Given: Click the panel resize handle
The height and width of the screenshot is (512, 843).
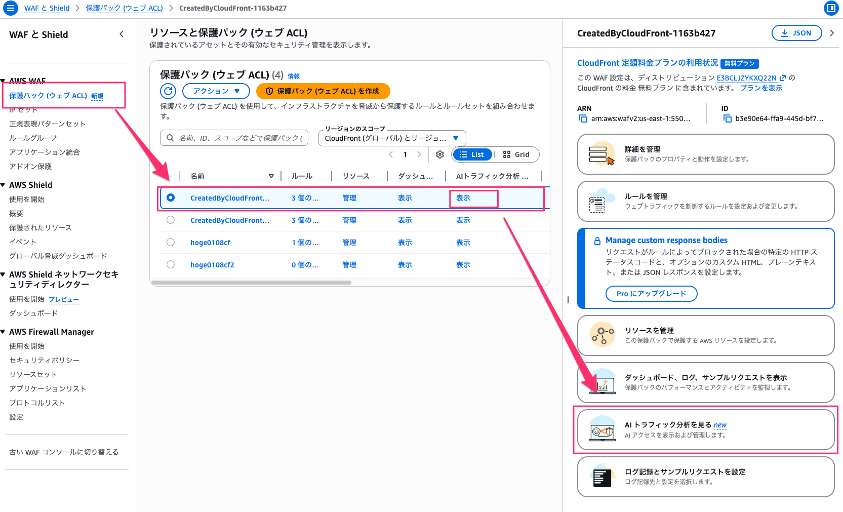Looking at the screenshot, I should tap(568, 300).
